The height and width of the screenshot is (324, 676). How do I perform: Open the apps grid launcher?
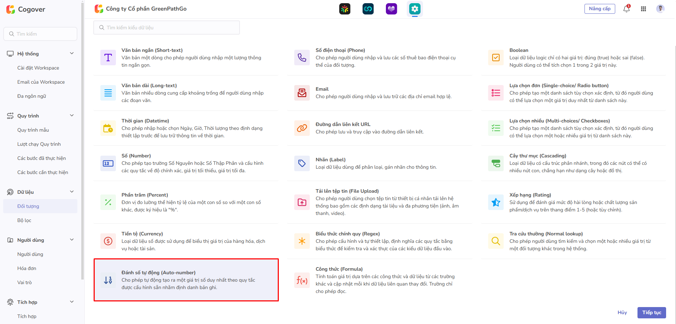[x=643, y=9]
